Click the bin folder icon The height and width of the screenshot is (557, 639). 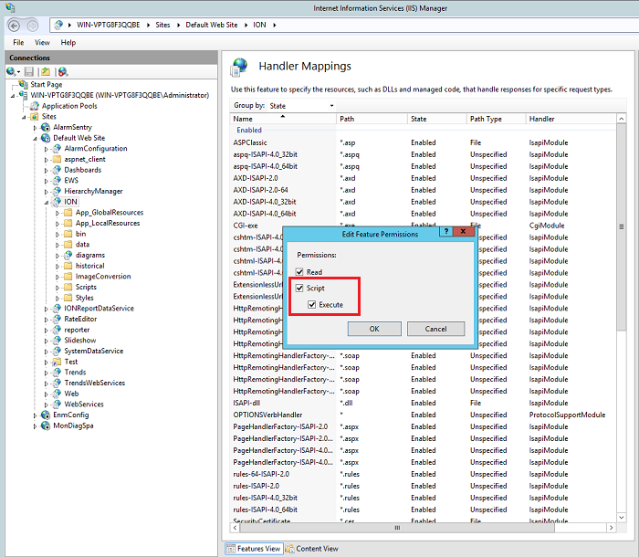click(x=68, y=234)
